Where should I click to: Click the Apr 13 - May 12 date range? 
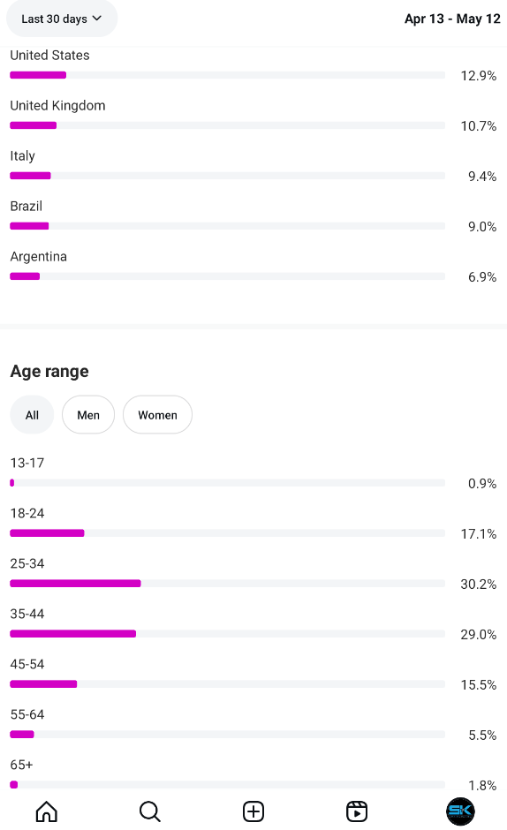point(452,19)
